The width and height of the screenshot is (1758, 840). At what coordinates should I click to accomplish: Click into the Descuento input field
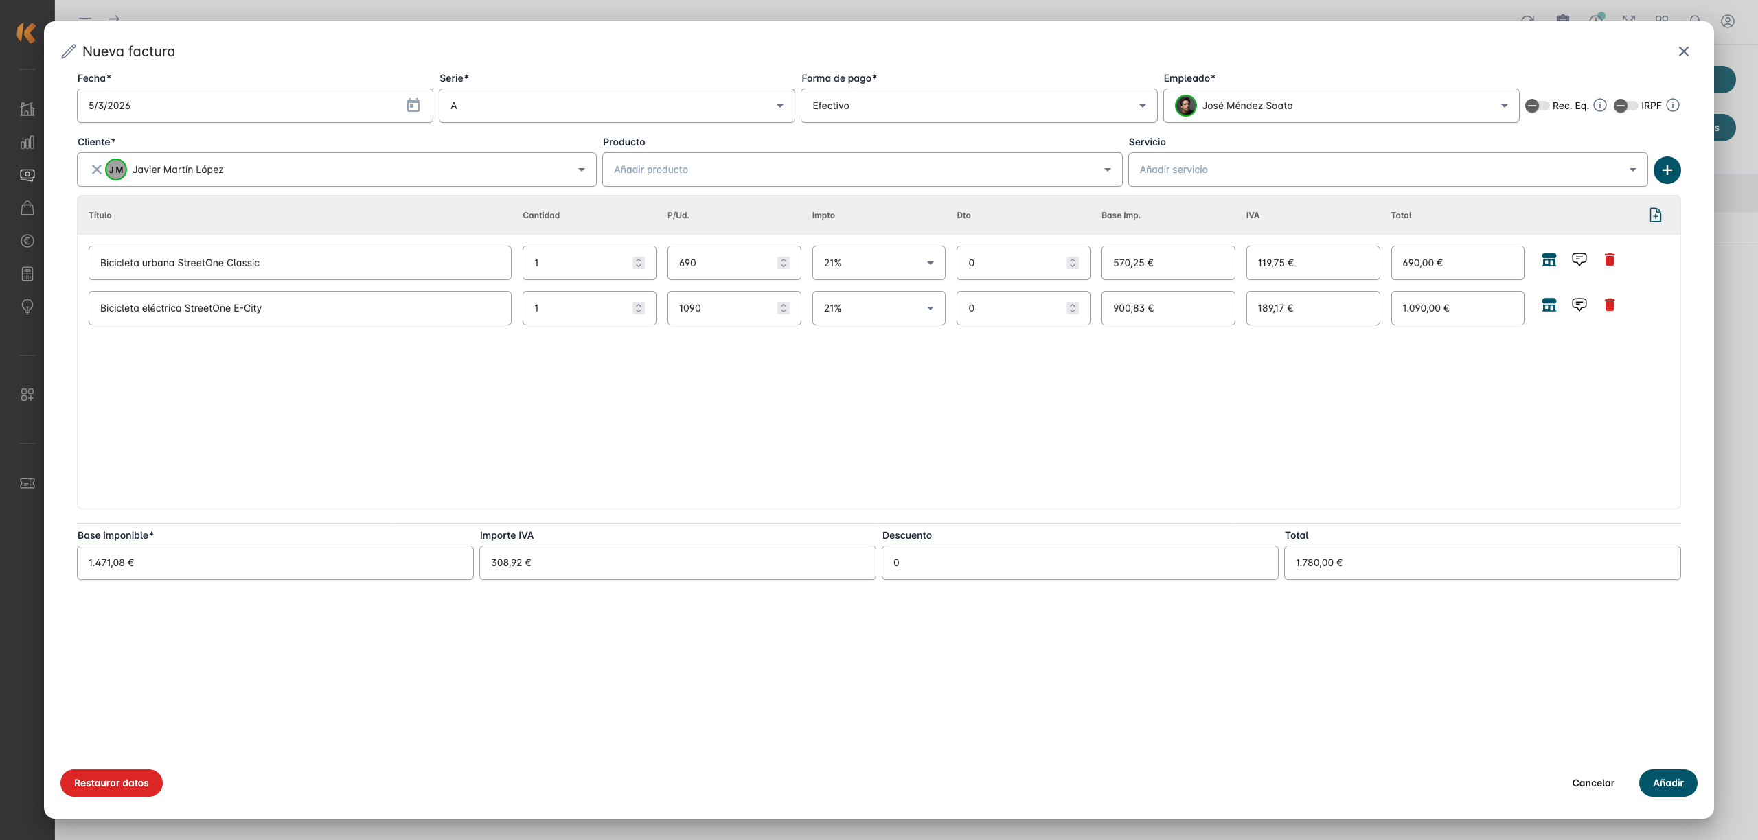pyautogui.click(x=1079, y=563)
